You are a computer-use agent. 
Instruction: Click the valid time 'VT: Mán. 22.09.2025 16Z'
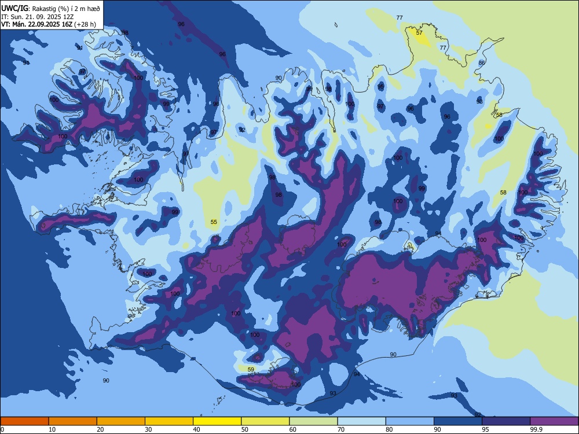pos(37,24)
